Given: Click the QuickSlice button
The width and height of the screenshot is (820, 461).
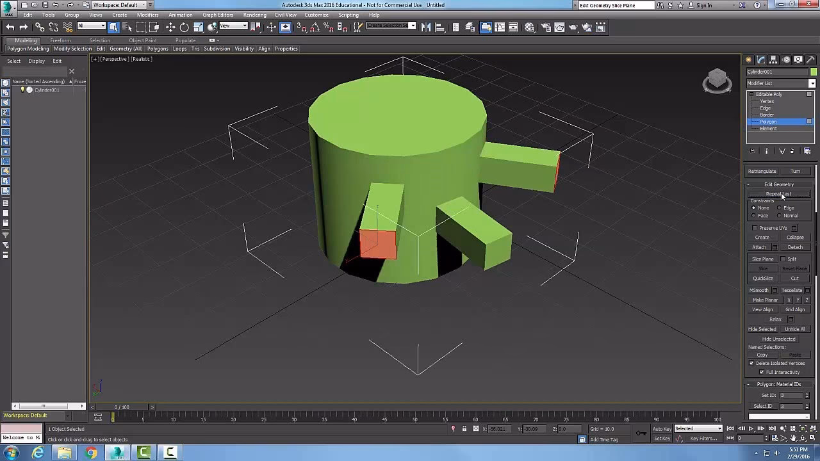Looking at the screenshot, I should point(762,278).
